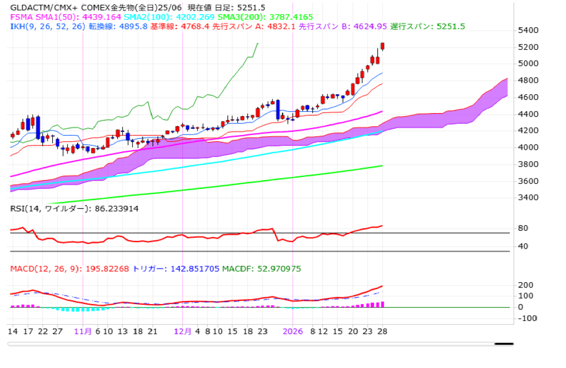Click the SMA3(200) legend label
Image resolution: width=566 pixels, height=368 pixels.
point(232,17)
